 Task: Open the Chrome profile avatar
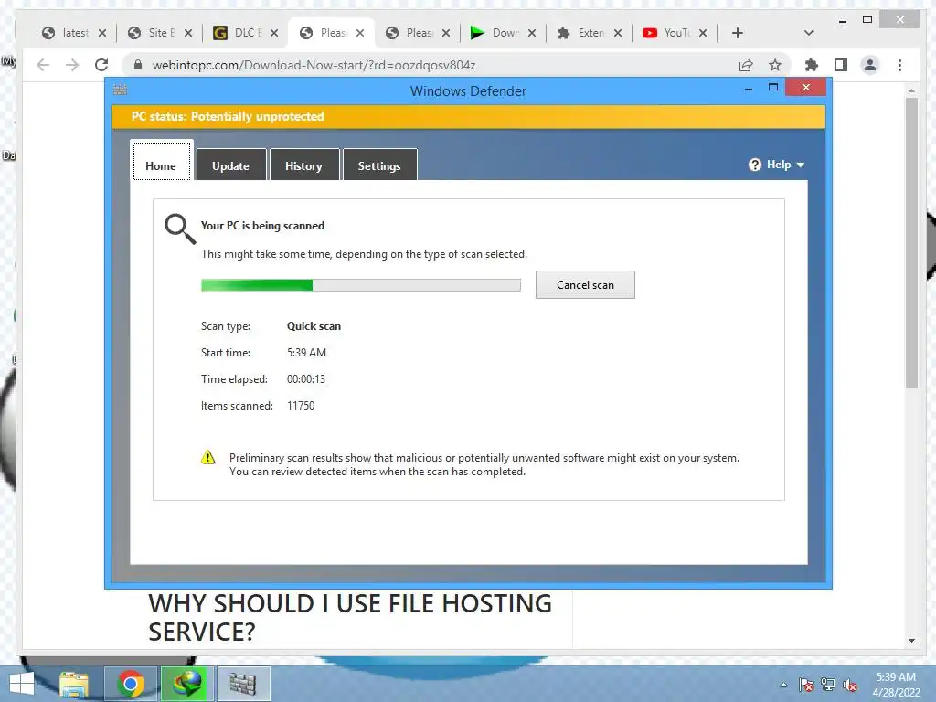tap(870, 65)
